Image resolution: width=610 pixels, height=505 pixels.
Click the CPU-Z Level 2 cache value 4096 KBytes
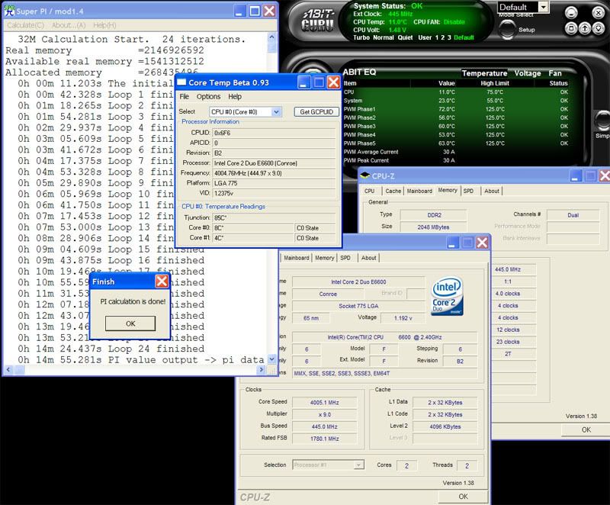point(445,426)
